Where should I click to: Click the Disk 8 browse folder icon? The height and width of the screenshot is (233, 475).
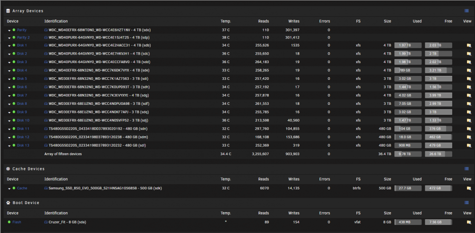469,104
